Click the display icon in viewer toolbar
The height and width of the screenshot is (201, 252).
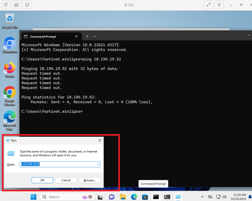tap(27, 5)
